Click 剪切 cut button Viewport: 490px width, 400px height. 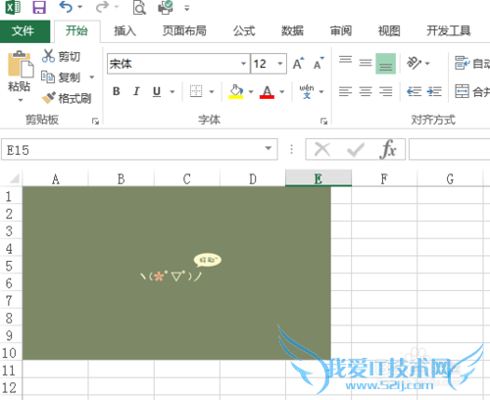61,56
